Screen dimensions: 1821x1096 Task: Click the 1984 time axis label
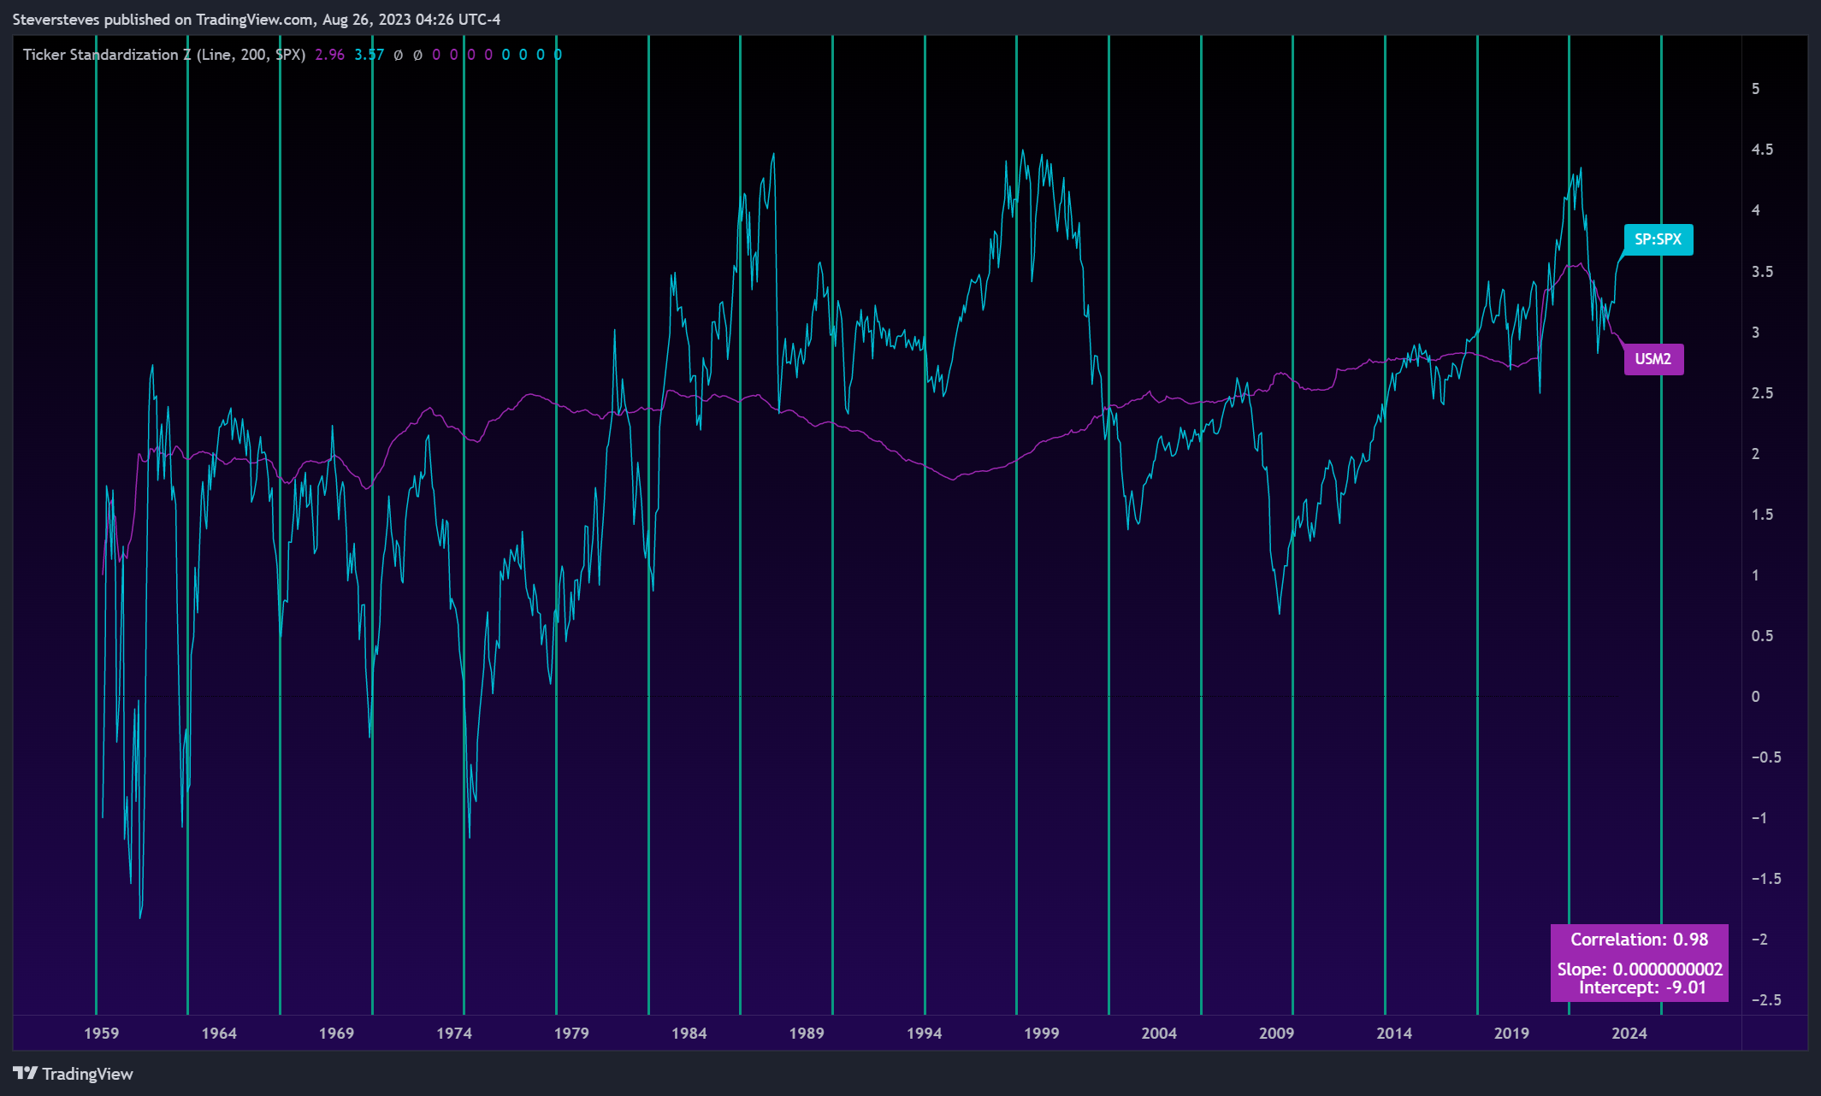point(689,1033)
